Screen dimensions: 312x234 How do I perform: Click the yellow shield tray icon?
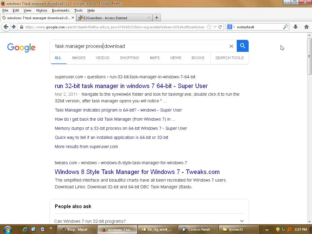[x=278, y=229]
